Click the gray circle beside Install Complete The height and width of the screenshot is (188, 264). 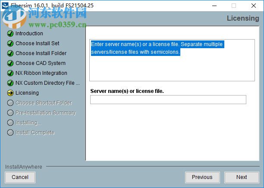coord(10,133)
